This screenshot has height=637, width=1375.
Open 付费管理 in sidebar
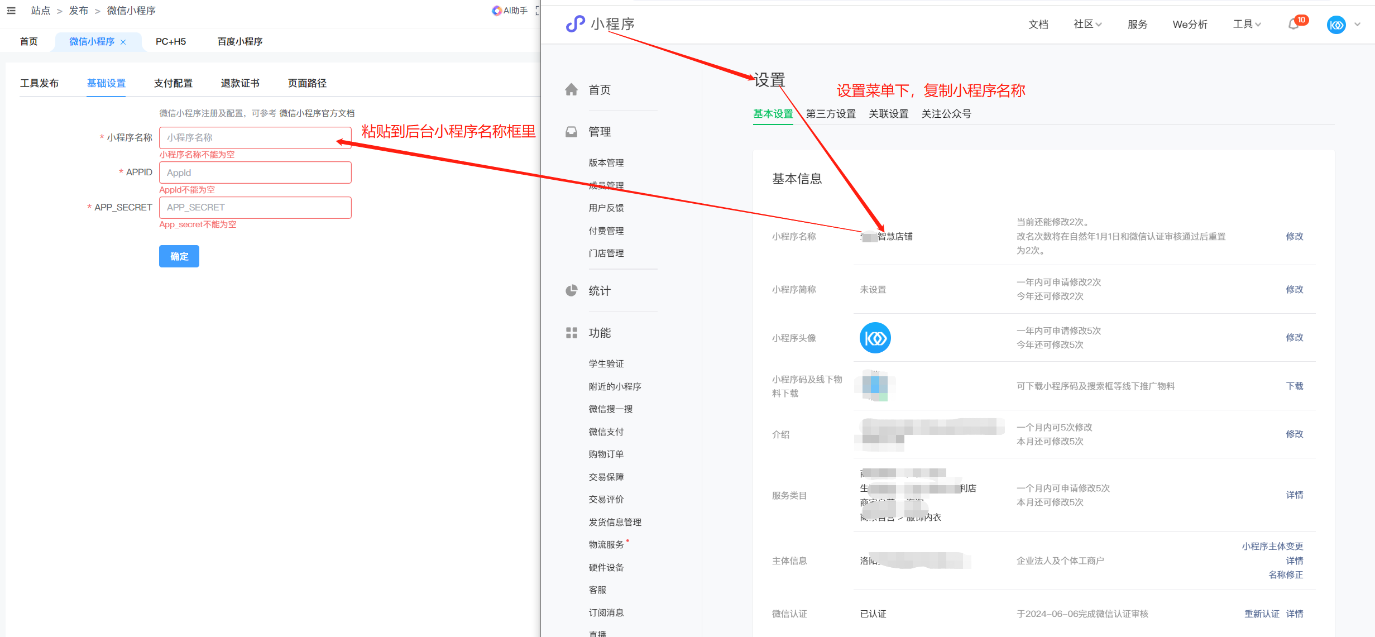[606, 231]
